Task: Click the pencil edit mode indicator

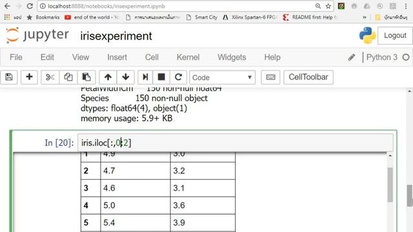Action: coord(351,57)
